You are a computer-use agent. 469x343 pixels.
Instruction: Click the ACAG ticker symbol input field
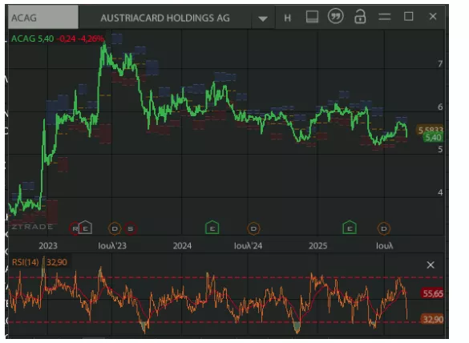tap(43, 18)
